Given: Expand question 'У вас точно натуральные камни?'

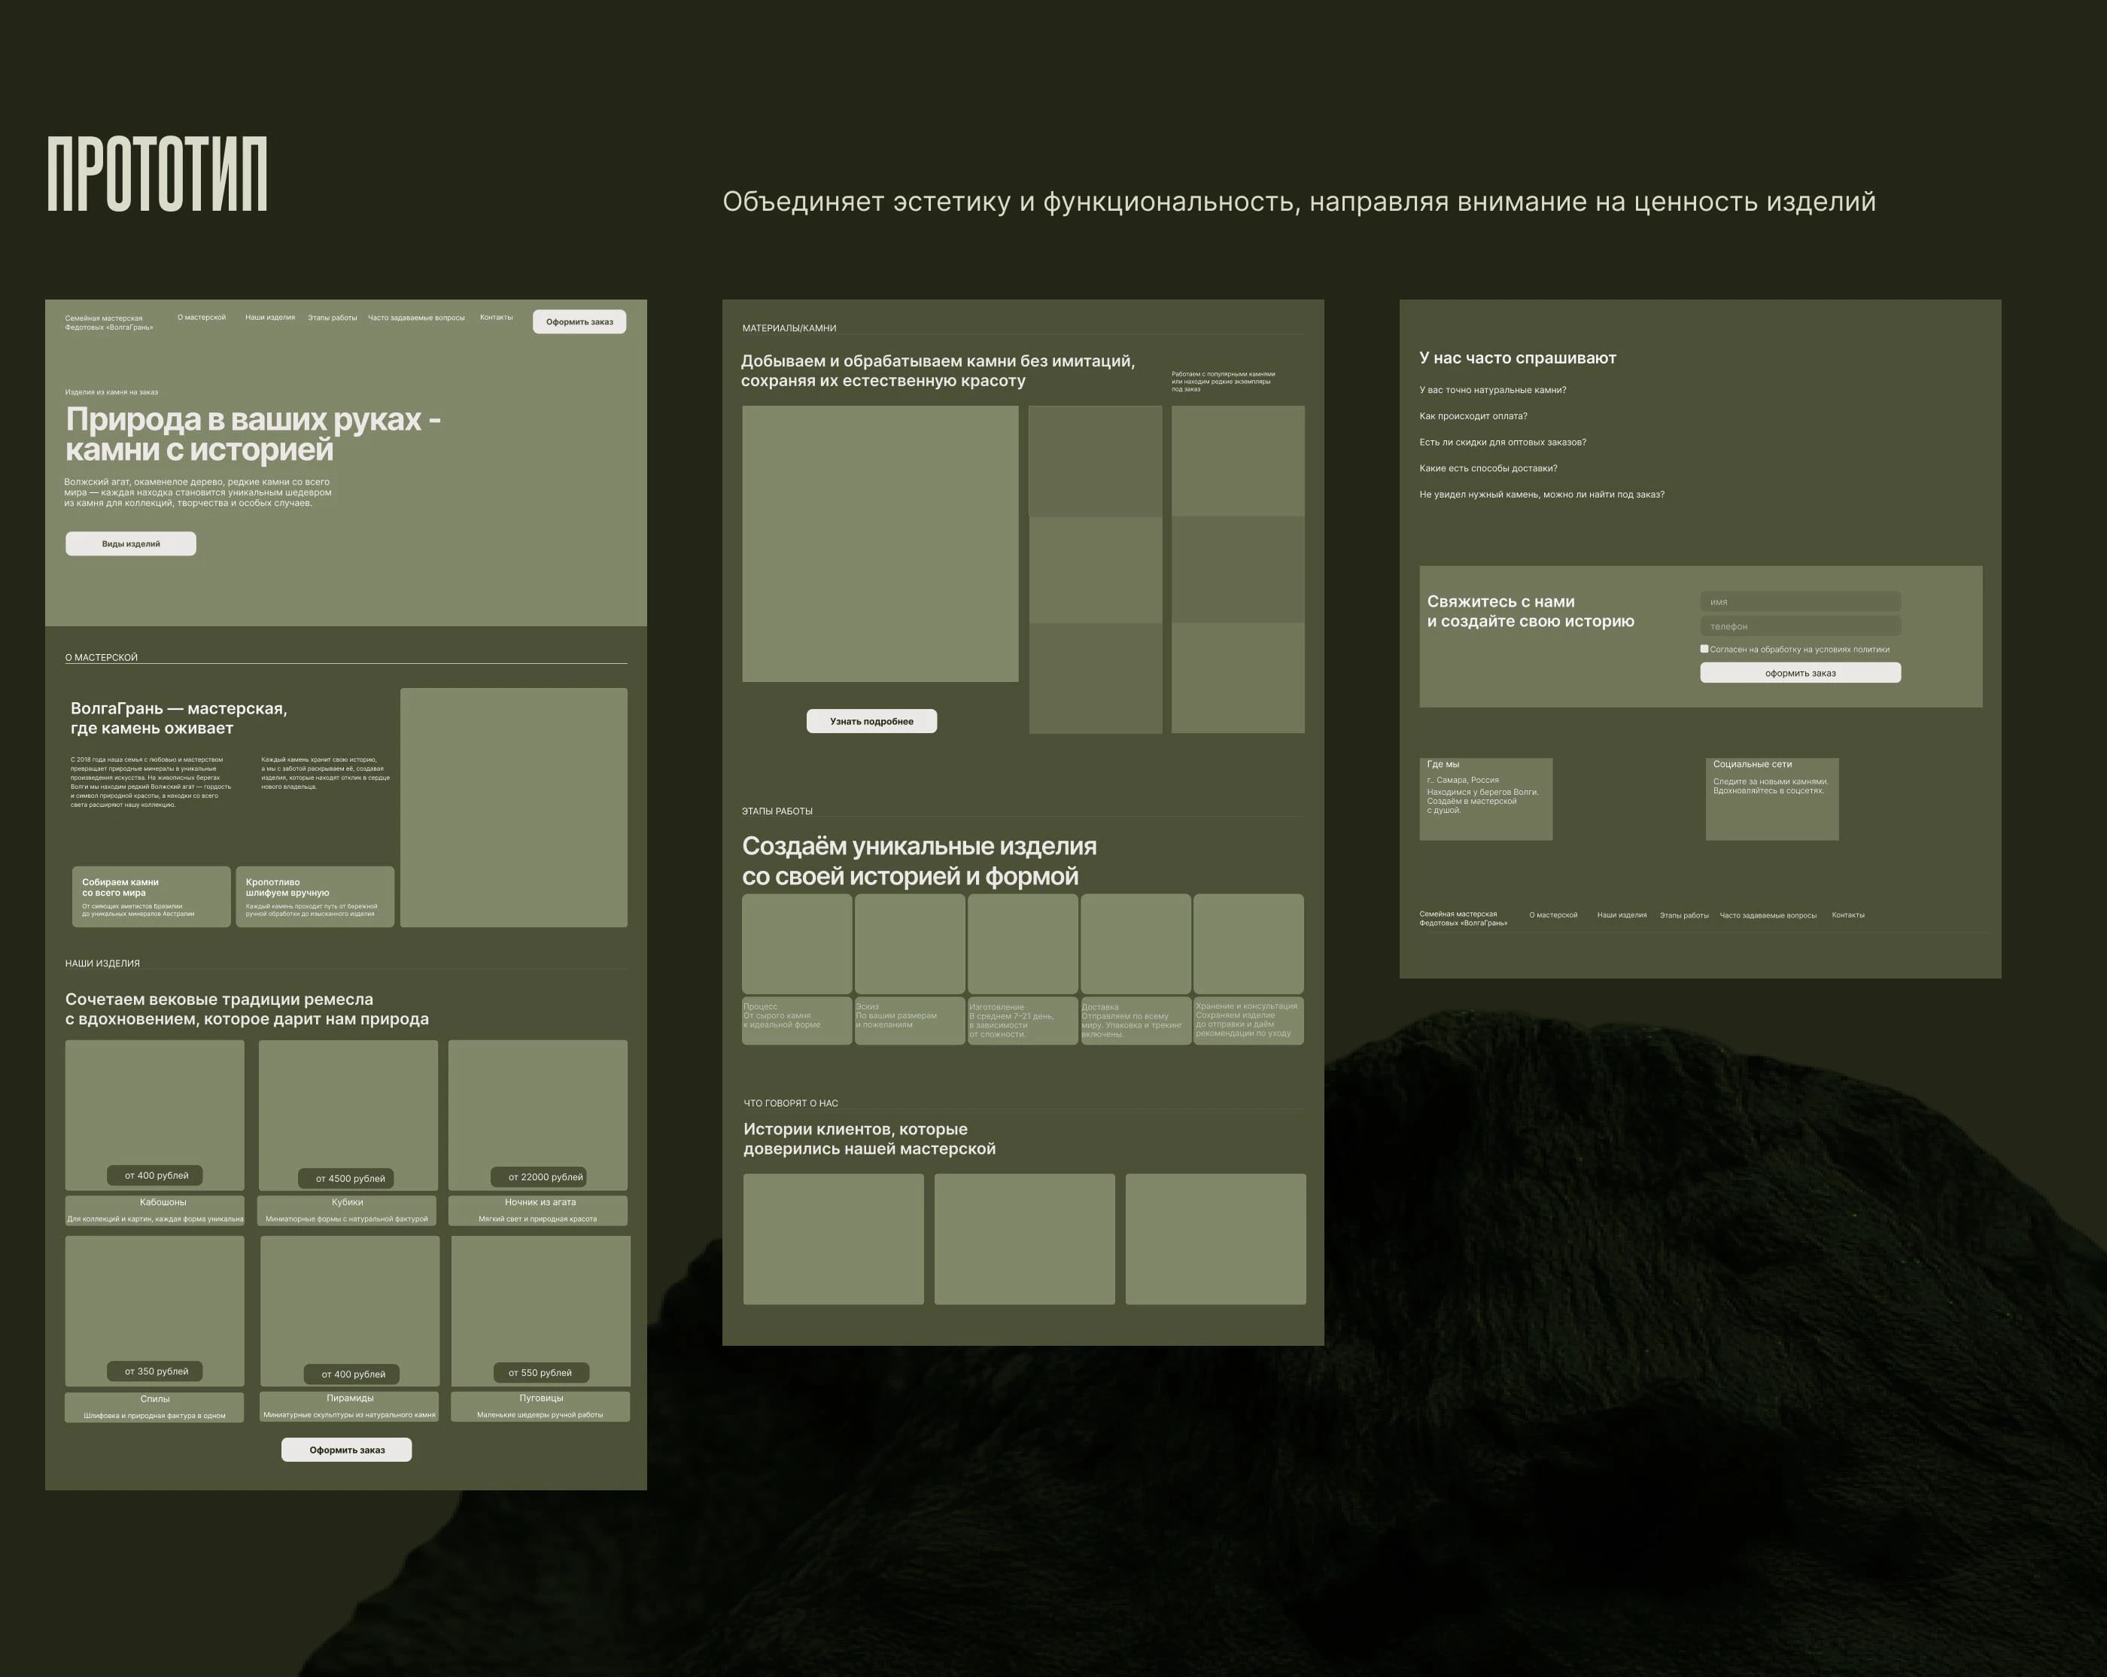Looking at the screenshot, I should point(1492,390).
